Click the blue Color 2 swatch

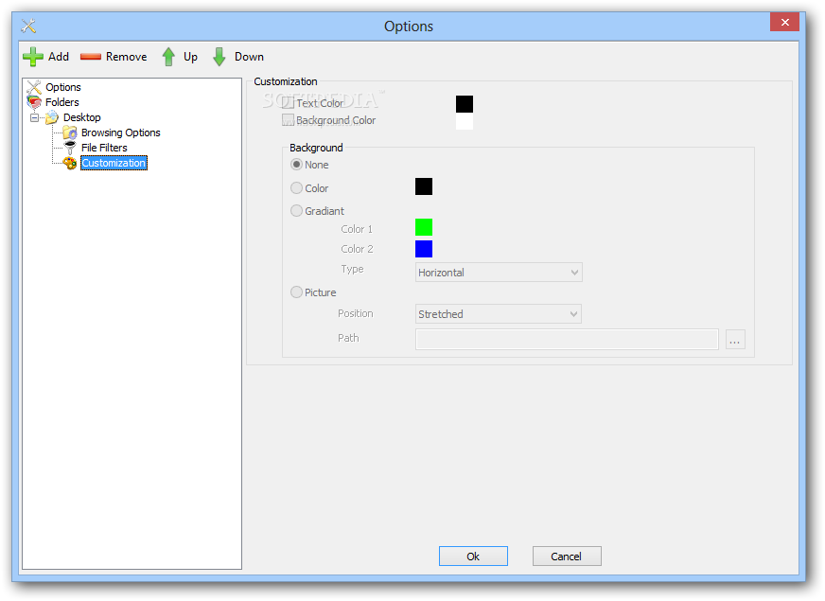[x=424, y=249]
